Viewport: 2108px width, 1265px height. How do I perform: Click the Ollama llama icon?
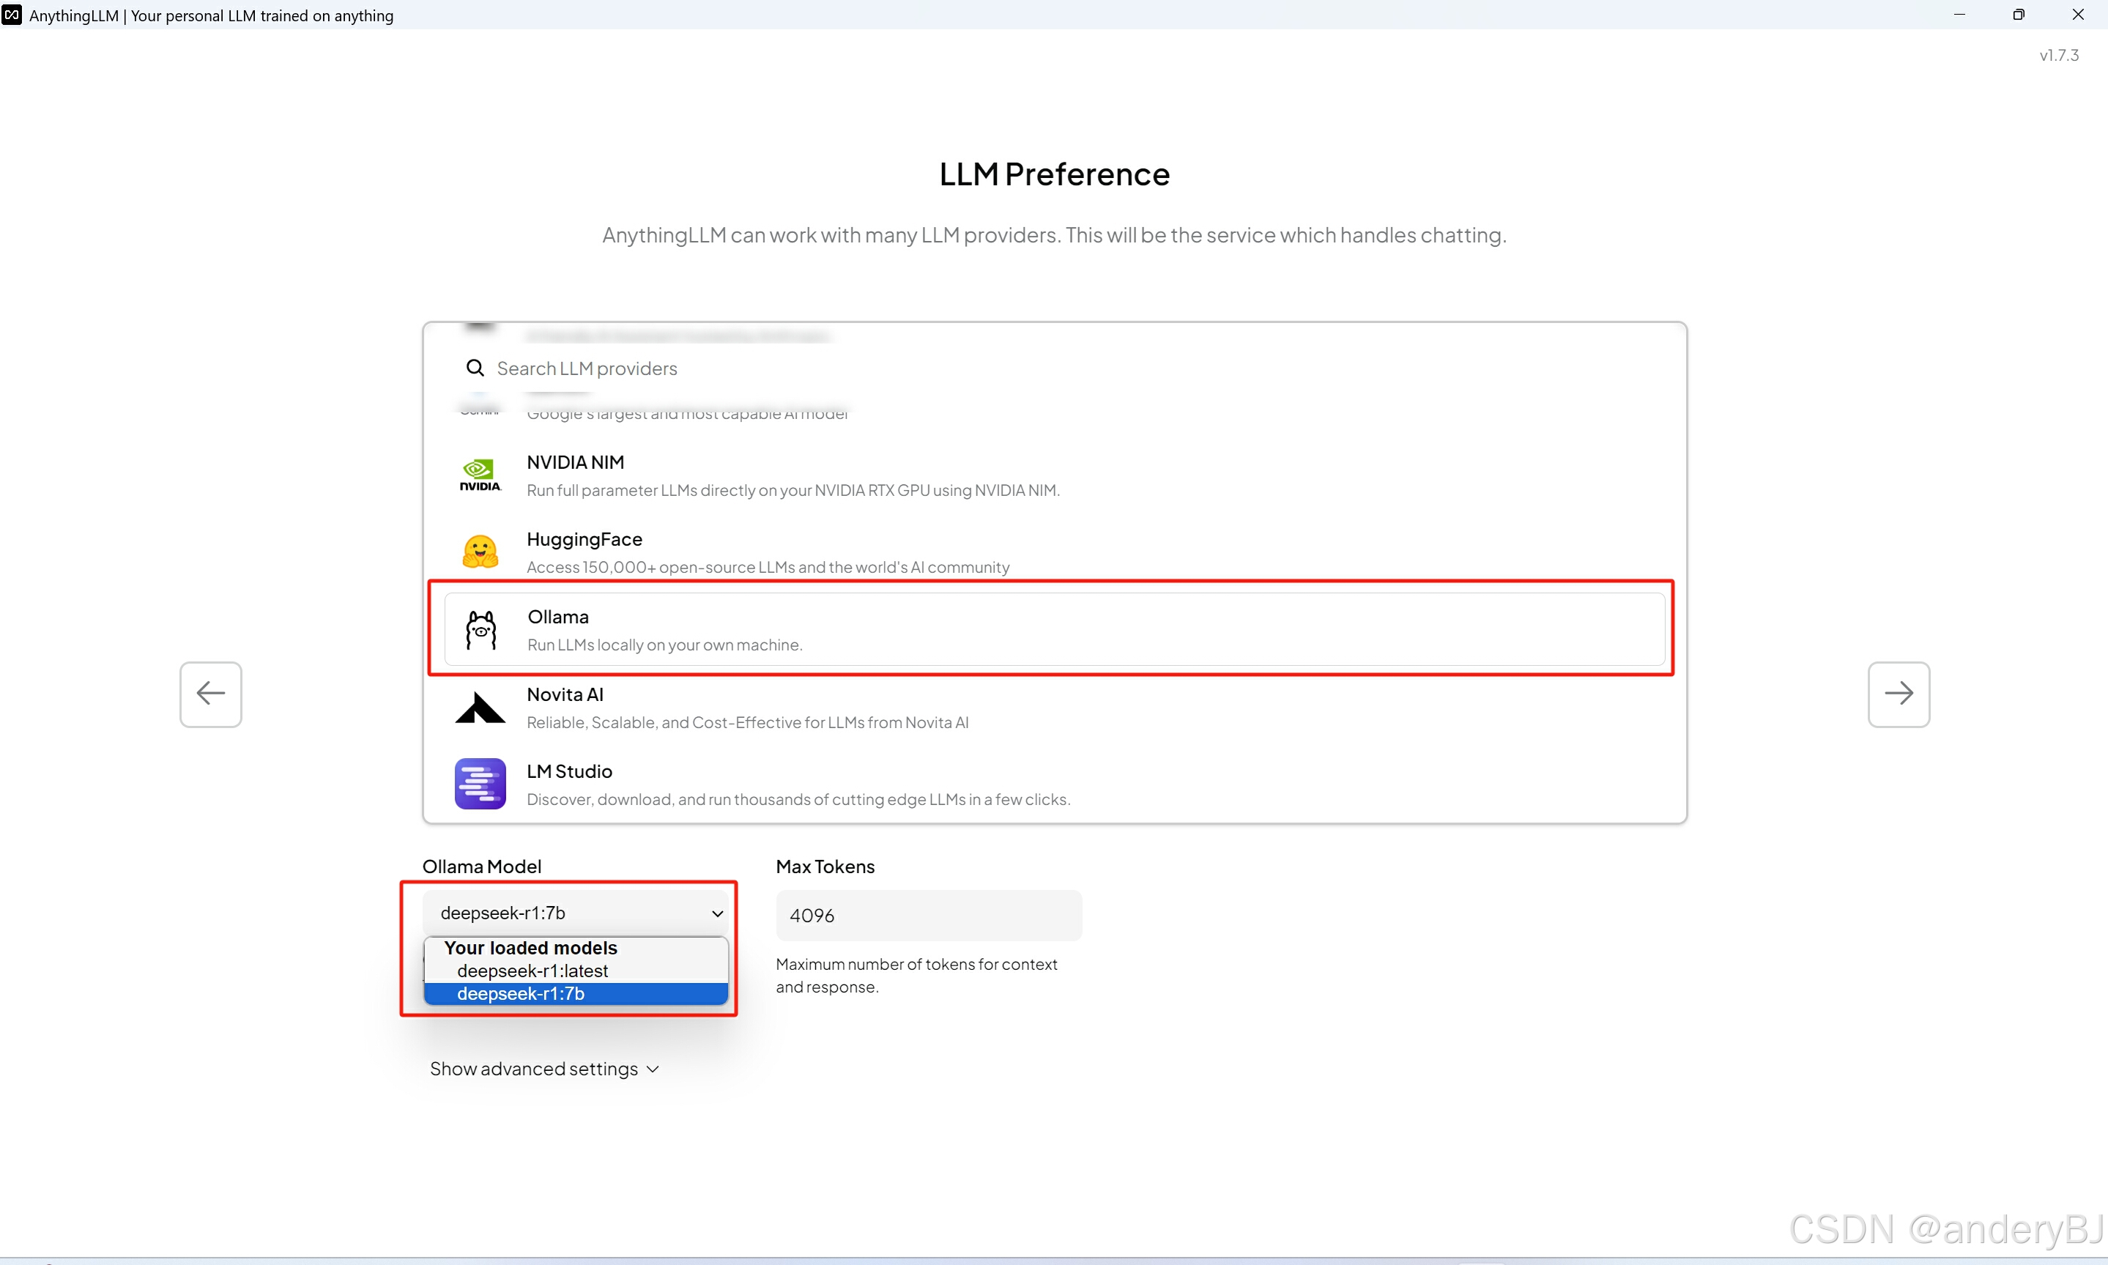[x=480, y=630]
